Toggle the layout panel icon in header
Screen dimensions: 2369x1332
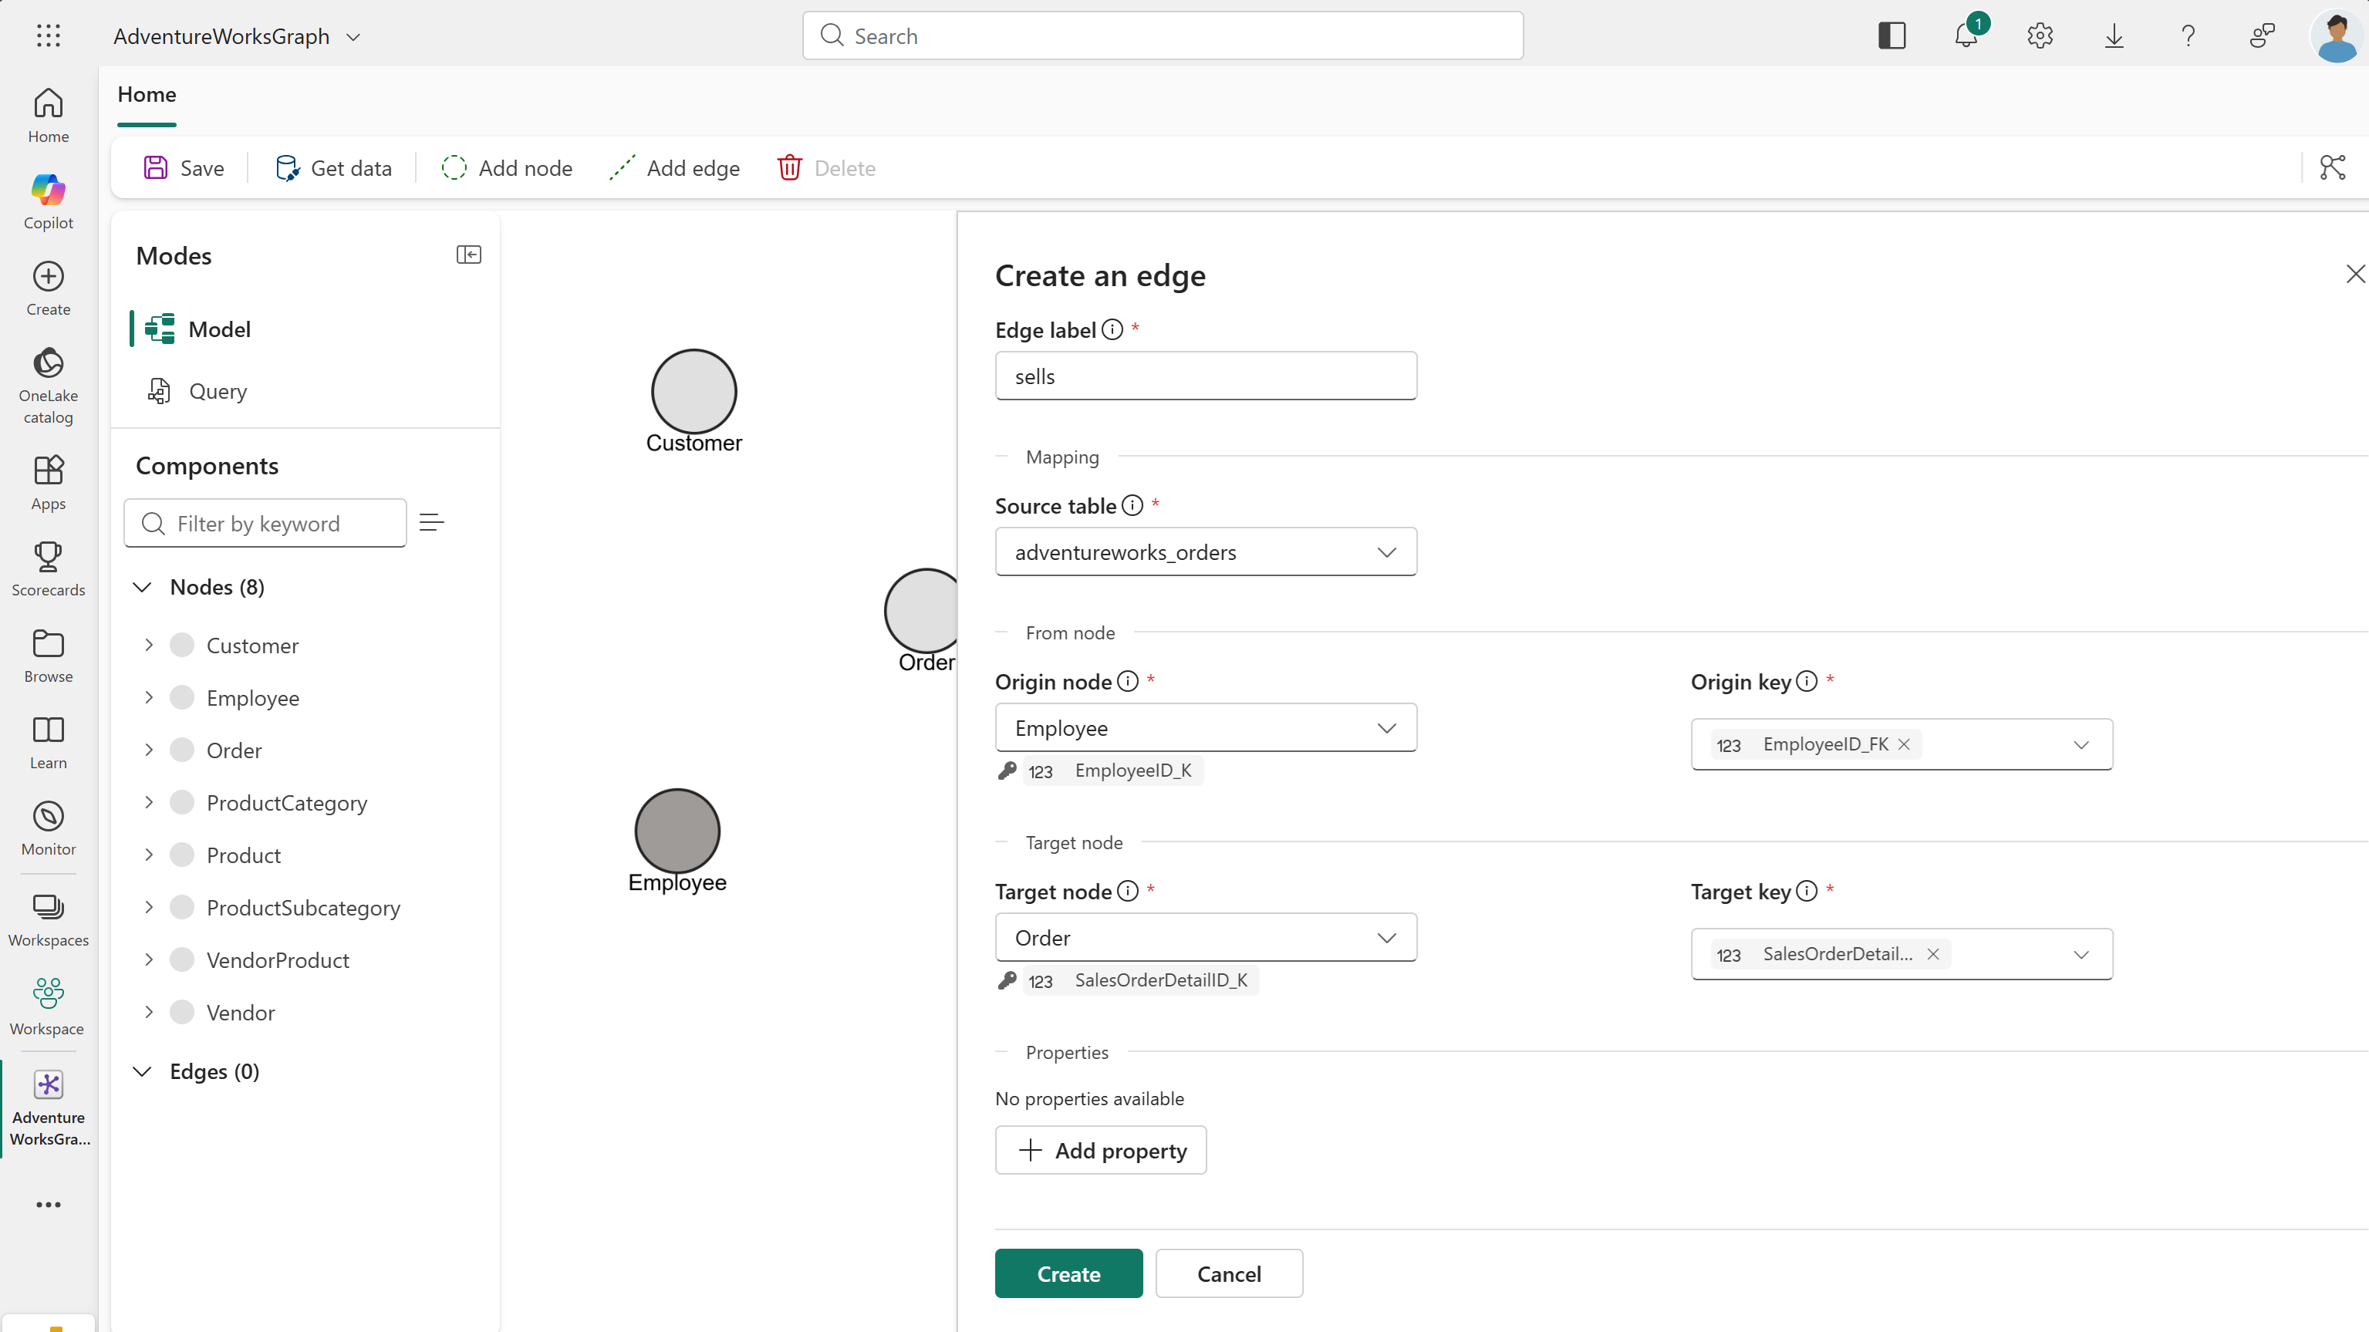[x=1891, y=35]
